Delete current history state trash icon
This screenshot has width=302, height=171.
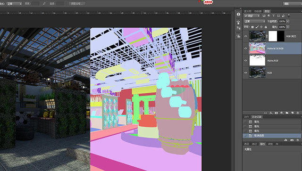(x=298, y=140)
